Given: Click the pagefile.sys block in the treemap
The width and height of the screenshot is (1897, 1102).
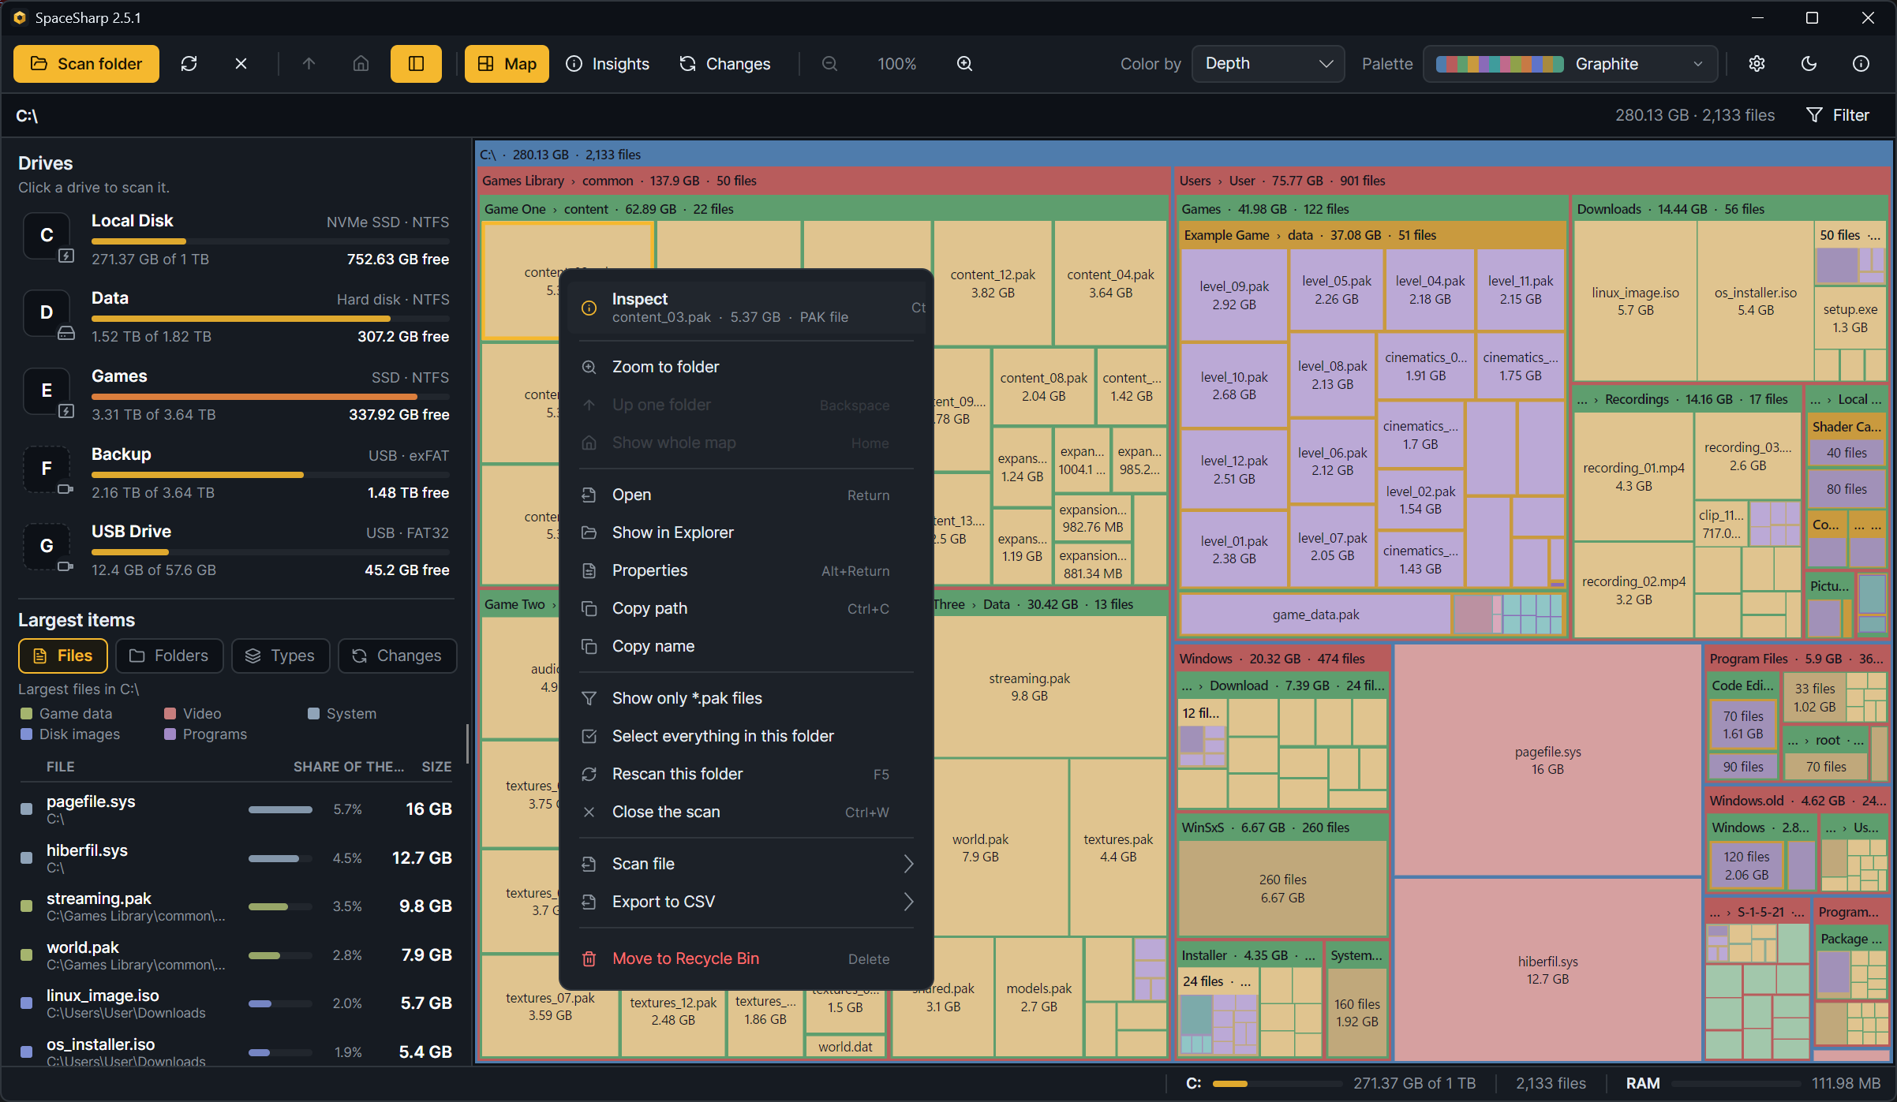Looking at the screenshot, I should click(x=1547, y=760).
